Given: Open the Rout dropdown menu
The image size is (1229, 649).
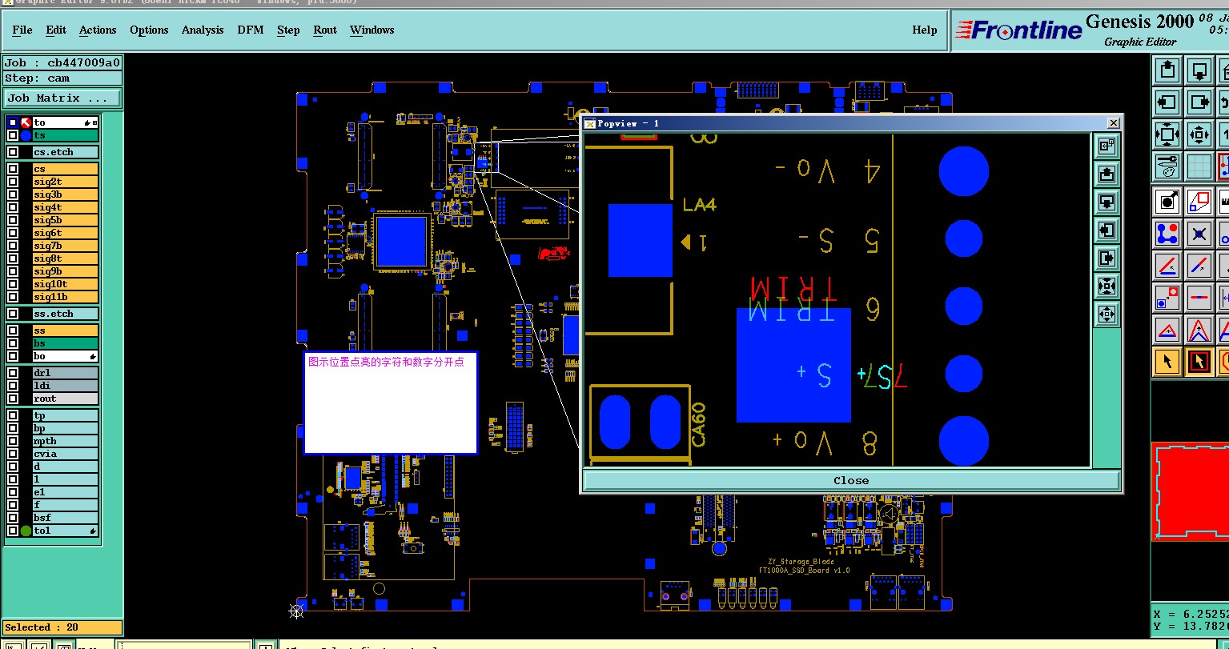Looking at the screenshot, I should pos(325,30).
